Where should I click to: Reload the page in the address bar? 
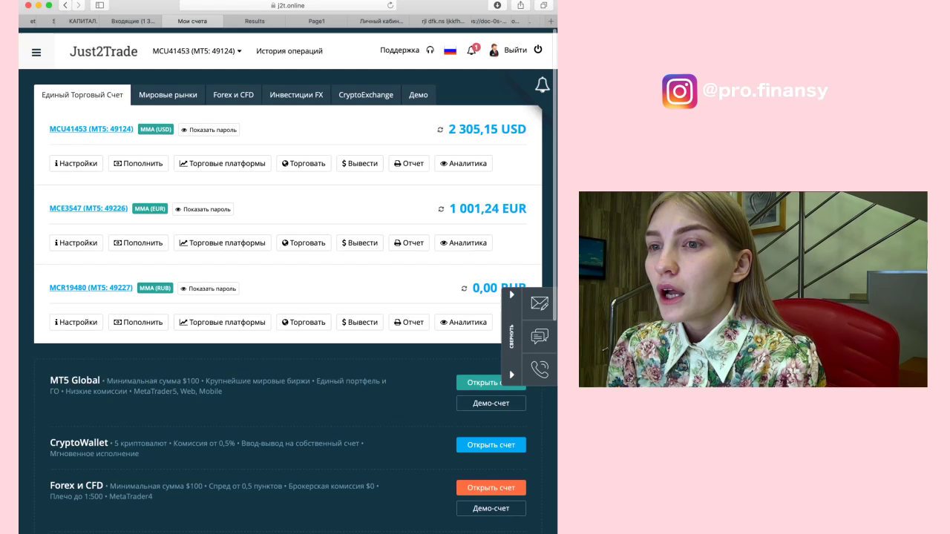[391, 5]
